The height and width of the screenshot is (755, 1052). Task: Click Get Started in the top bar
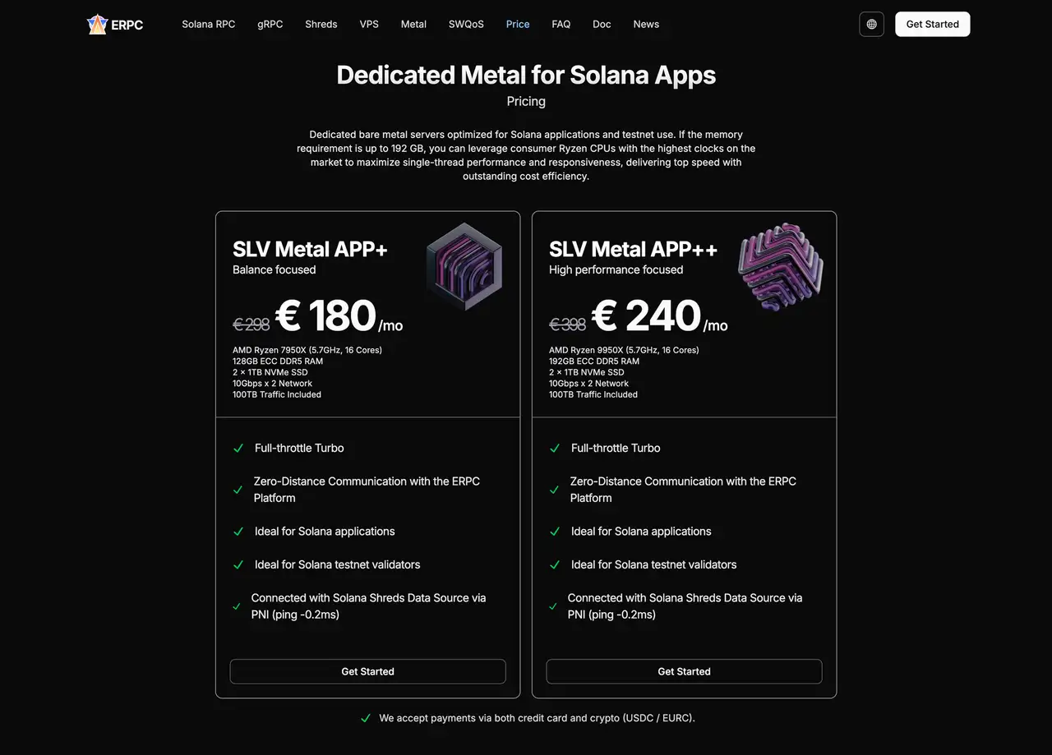tap(932, 24)
